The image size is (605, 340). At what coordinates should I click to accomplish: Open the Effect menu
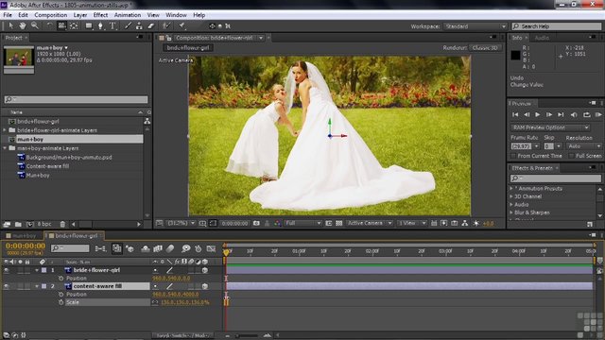(100, 15)
